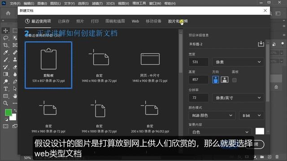Screen dimensions: 287x161
Task: Click the resolution input field
Action: (199, 98)
